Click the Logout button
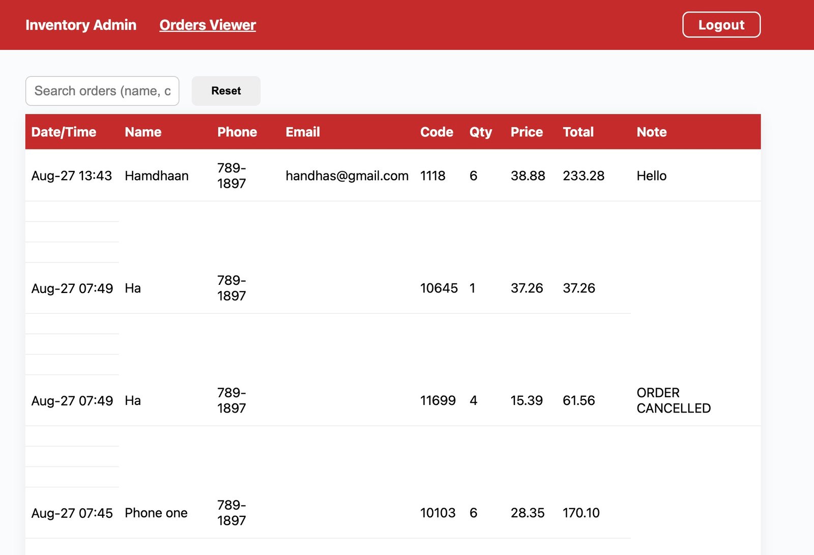The image size is (814, 555). 721,25
